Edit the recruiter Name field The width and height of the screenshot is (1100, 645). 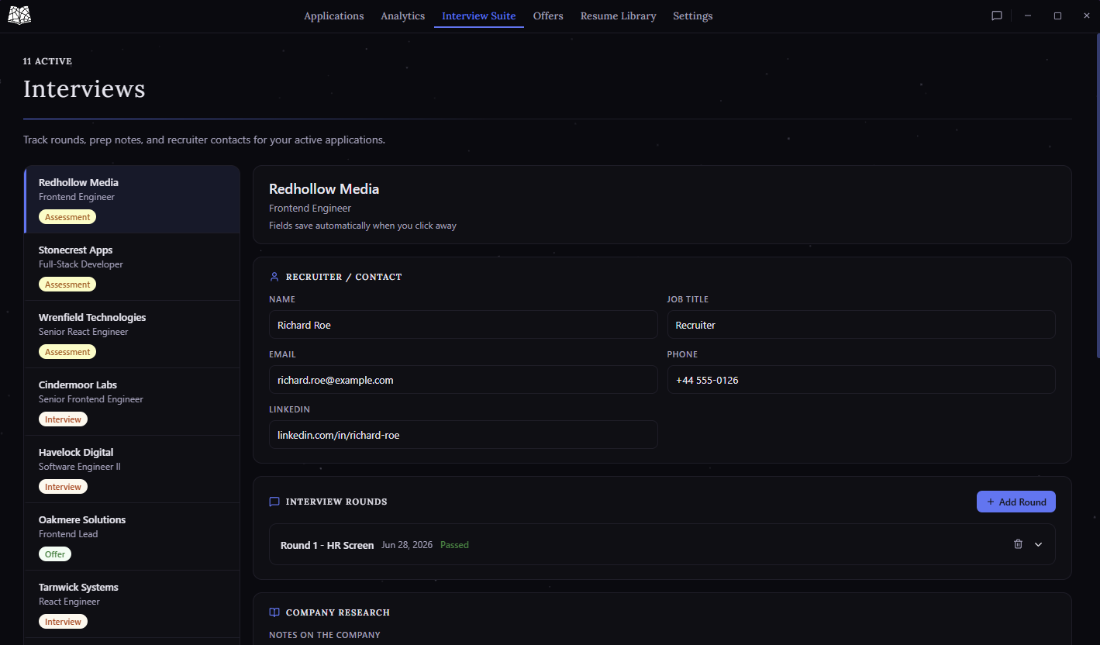464,325
